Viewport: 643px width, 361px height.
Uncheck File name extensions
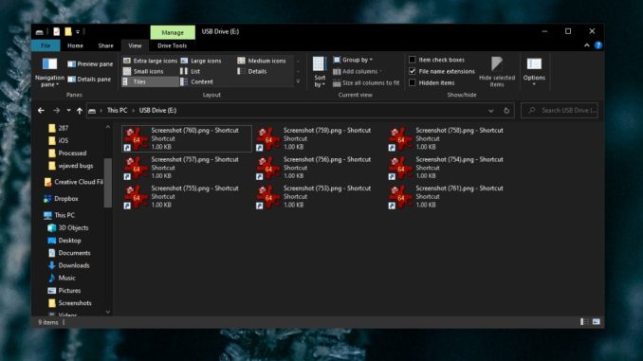[413, 71]
